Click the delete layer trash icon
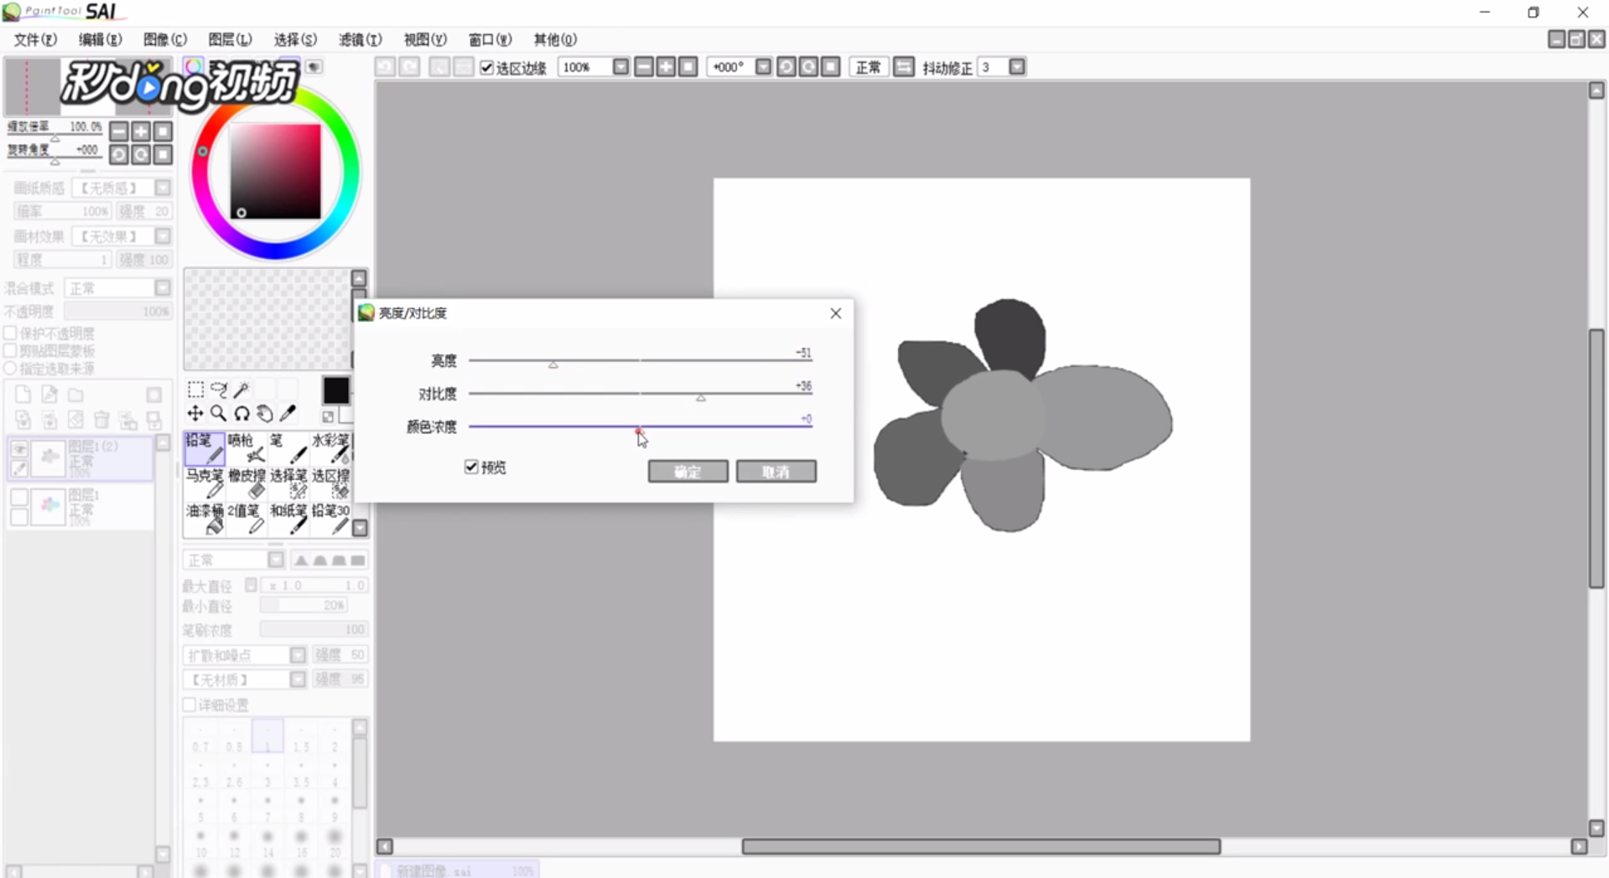1609x878 pixels. (101, 420)
